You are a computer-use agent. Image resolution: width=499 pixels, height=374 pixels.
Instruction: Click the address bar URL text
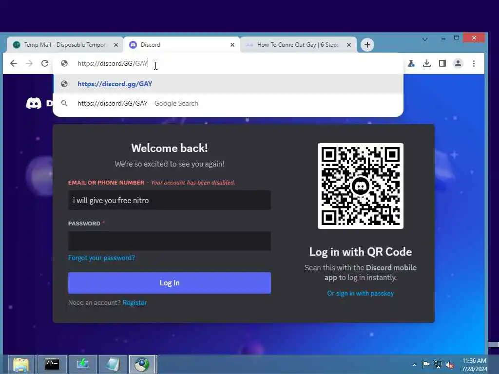point(113,63)
